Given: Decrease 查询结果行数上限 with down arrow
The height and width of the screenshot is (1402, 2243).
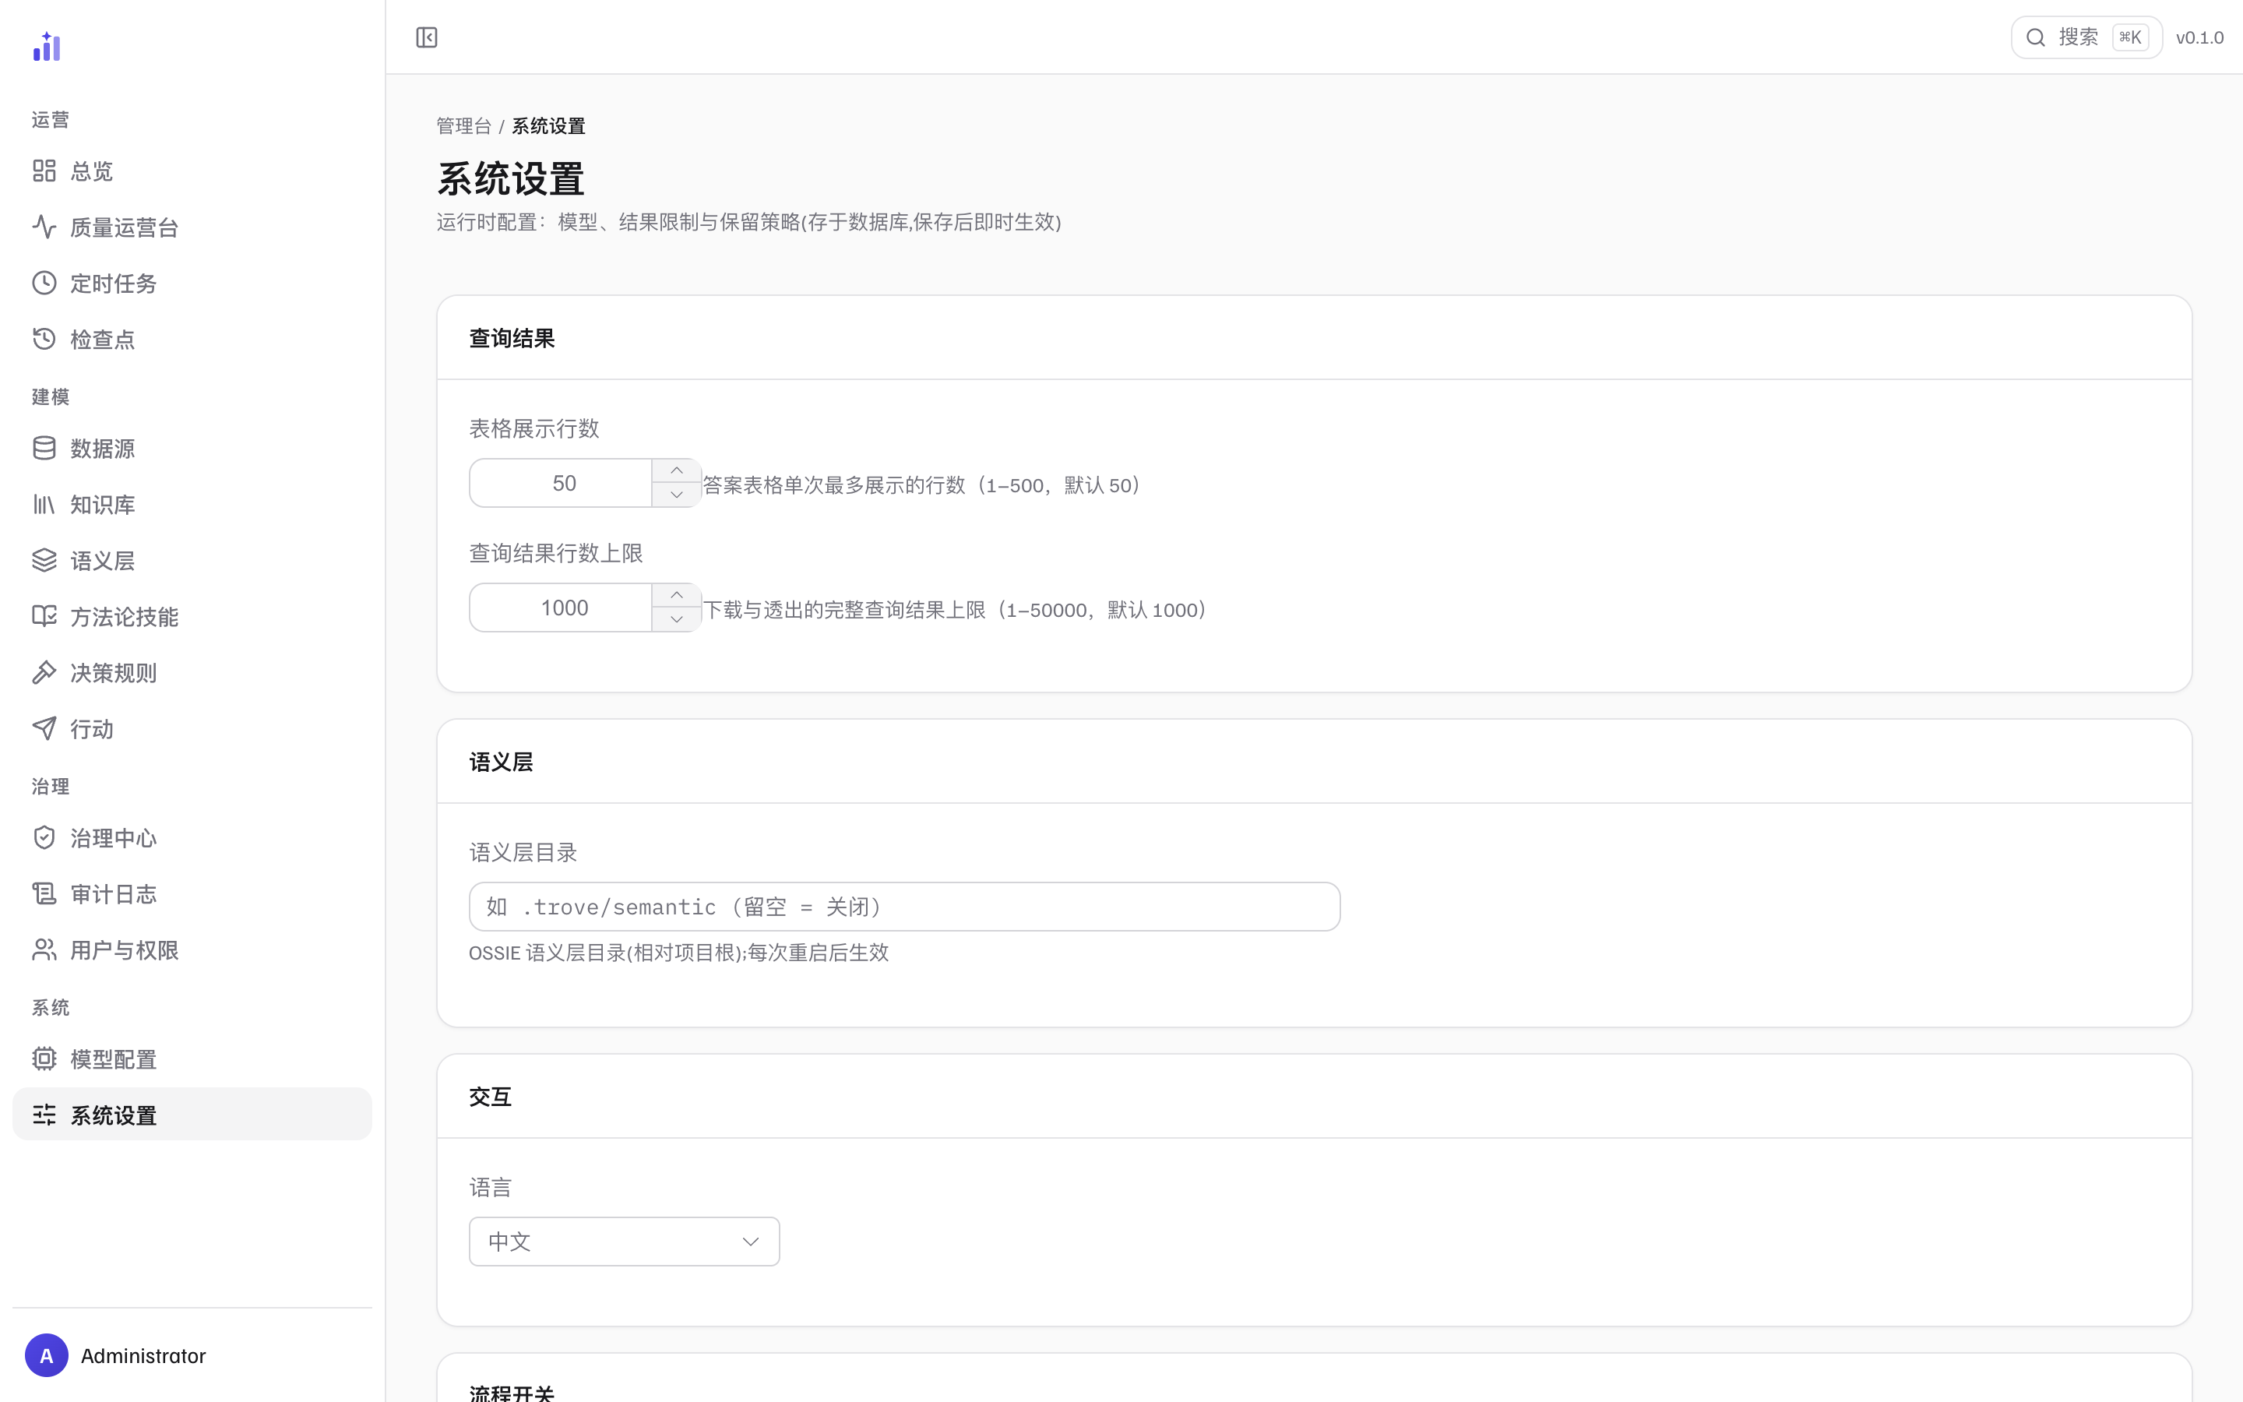Looking at the screenshot, I should click(677, 619).
